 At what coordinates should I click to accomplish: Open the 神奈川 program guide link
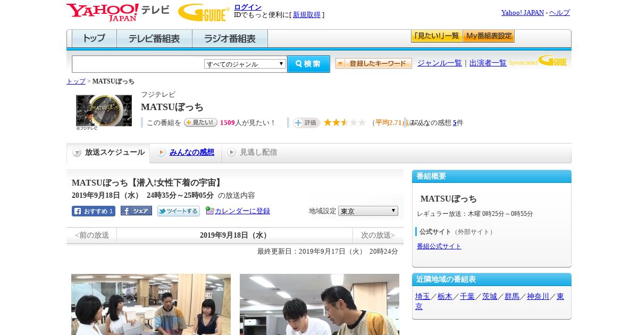coord(538,297)
